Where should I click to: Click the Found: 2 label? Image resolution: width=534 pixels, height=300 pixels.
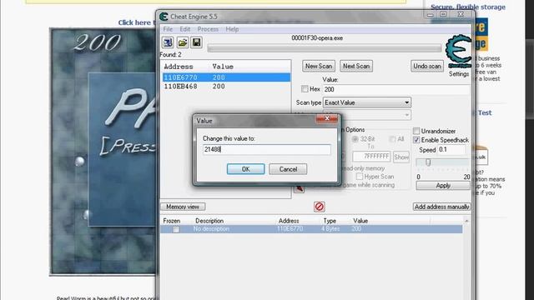tap(170, 54)
